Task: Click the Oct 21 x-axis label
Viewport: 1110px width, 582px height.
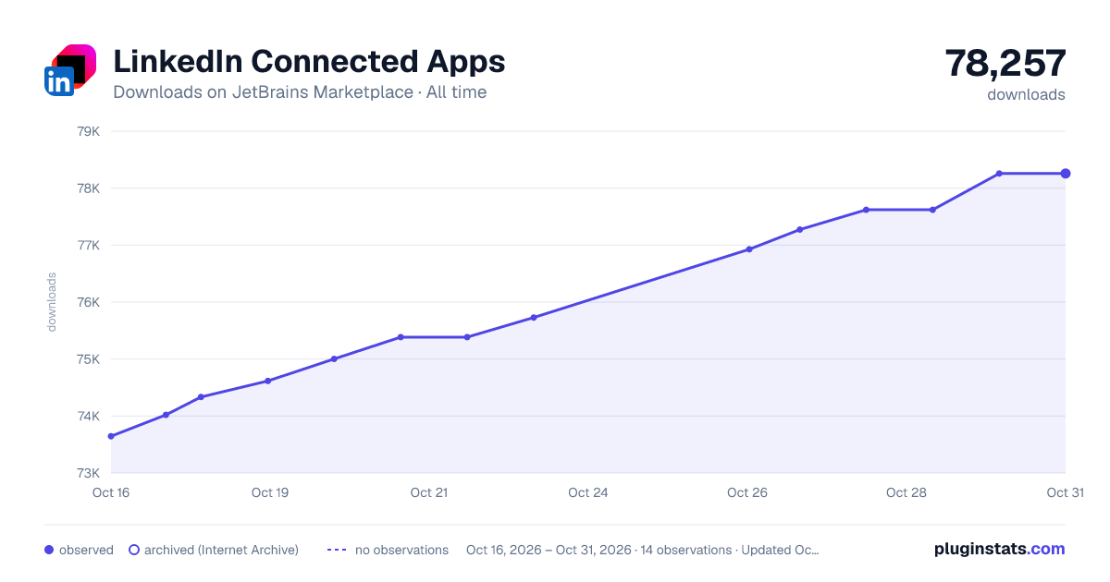Action: [429, 492]
